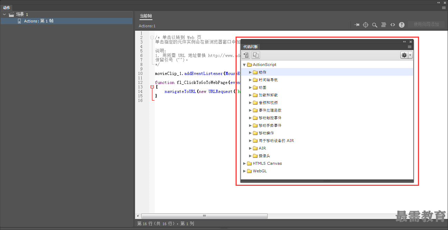
Task: Click the WebGL folder icon
Action: [249, 171]
